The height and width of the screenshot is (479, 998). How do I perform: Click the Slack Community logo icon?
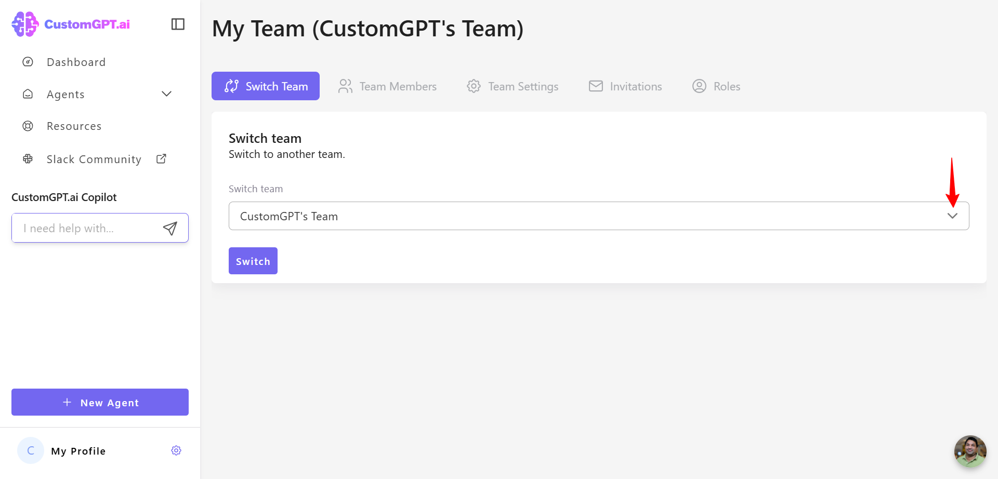(28, 159)
